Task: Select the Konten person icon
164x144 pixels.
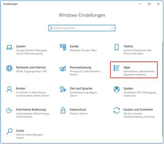Action: pyautogui.click(x=9, y=89)
